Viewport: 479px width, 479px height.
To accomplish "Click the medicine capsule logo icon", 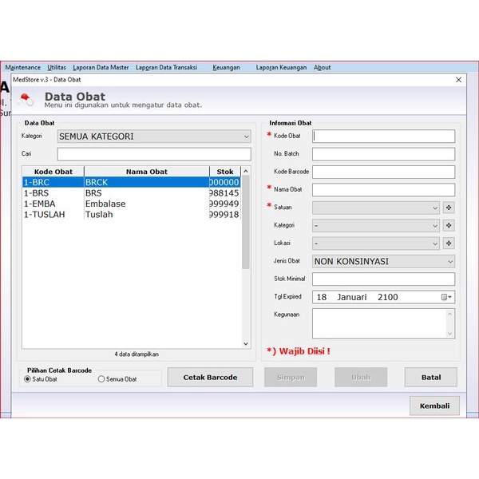I will (26, 100).
